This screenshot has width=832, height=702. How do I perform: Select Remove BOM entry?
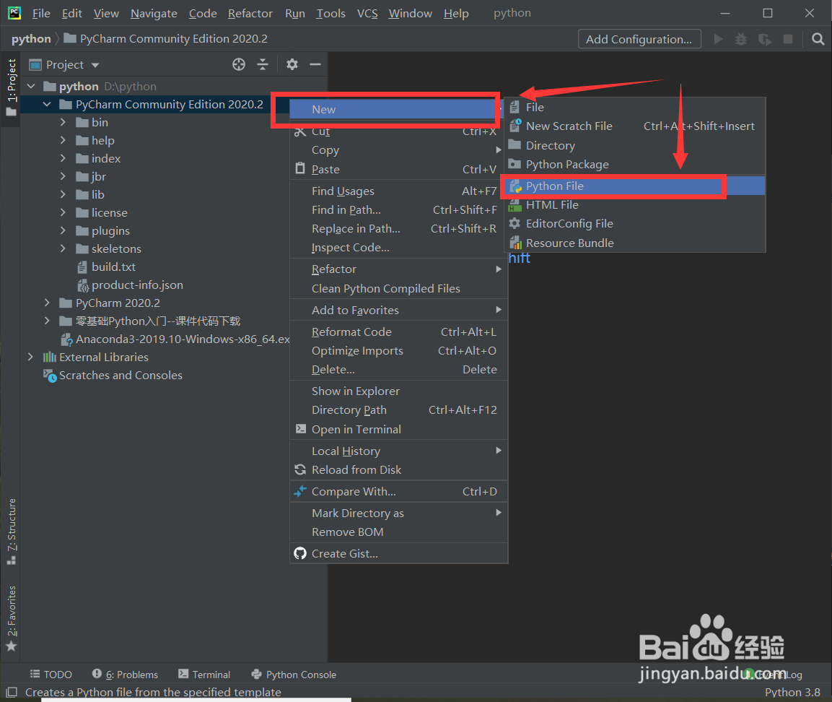click(x=398, y=532)
